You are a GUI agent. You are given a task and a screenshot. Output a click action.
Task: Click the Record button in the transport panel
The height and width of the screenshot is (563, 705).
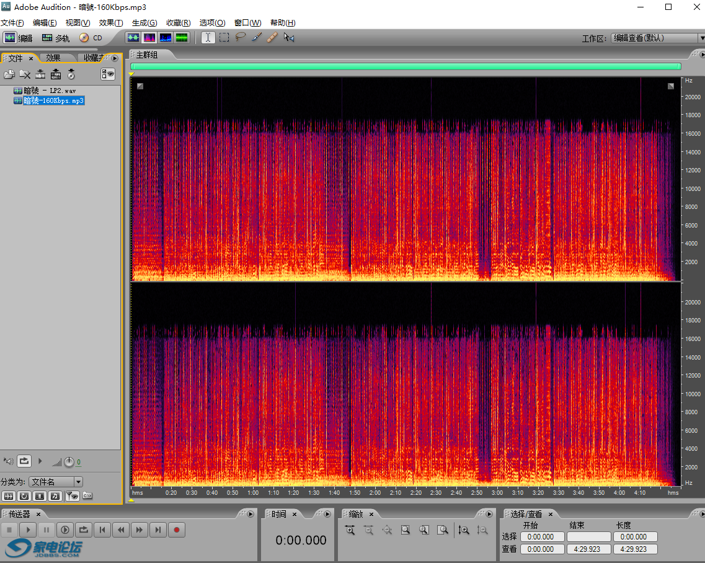pyautogui.click(x=177, y=530)
